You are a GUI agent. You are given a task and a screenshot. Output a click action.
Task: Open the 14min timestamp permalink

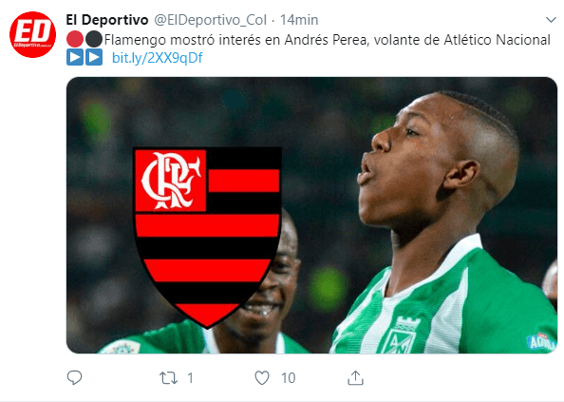point(299,20)
